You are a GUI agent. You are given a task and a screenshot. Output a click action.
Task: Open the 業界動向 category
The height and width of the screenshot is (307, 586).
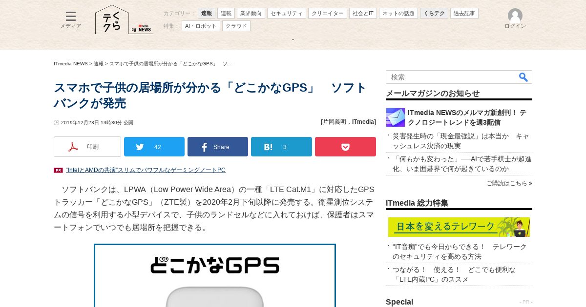coord(251,13)
